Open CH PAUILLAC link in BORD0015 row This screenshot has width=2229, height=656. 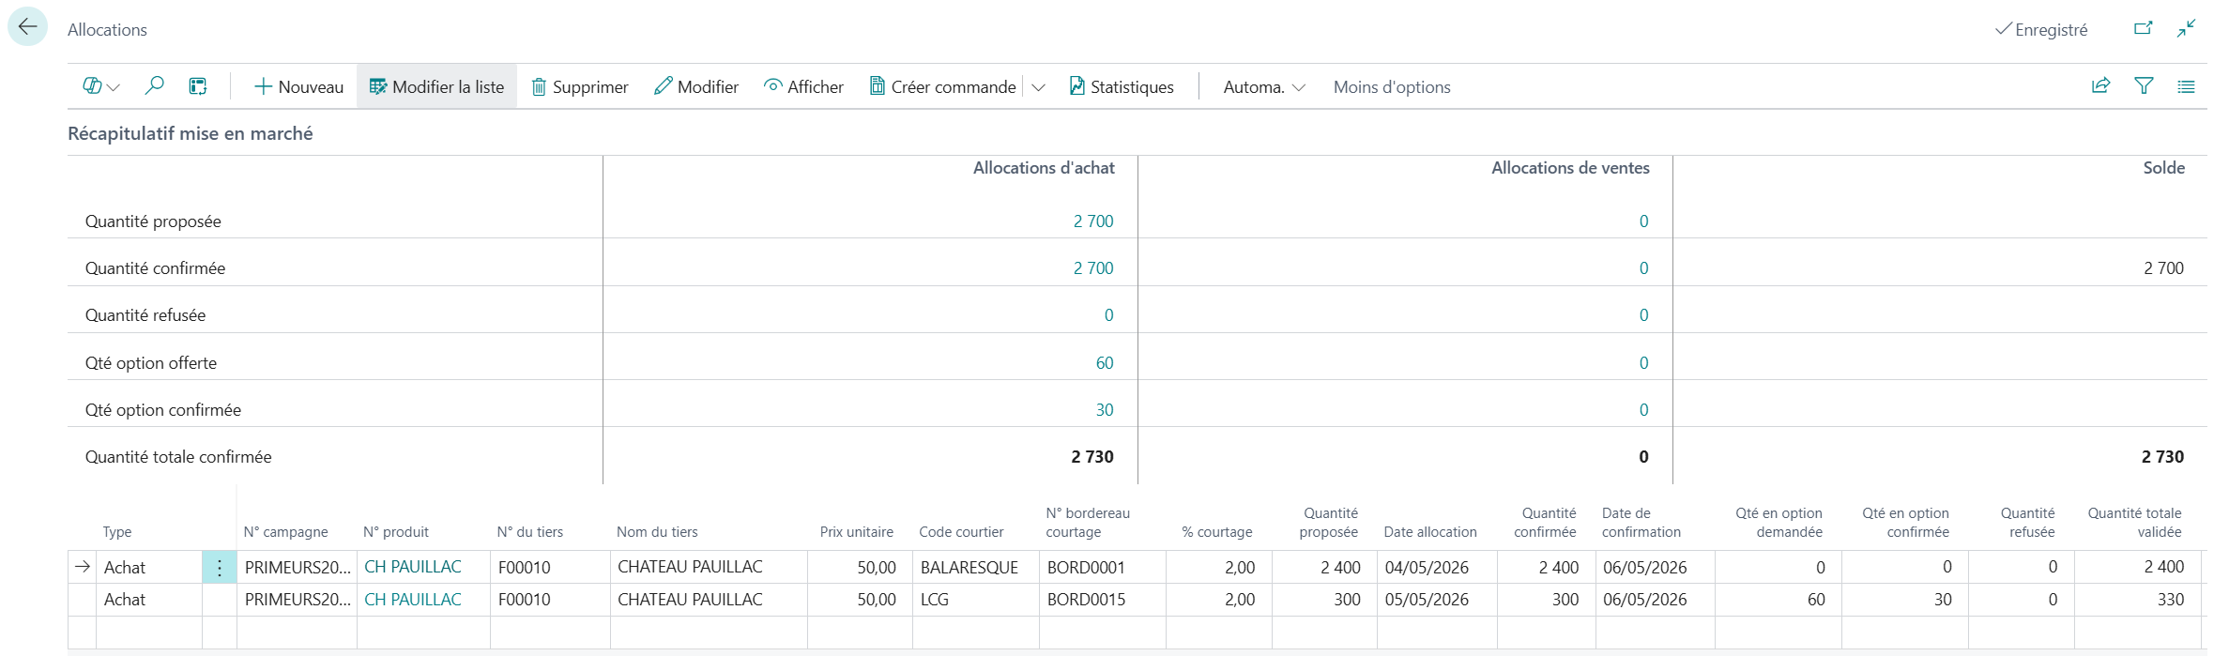[x=413, y=599]
